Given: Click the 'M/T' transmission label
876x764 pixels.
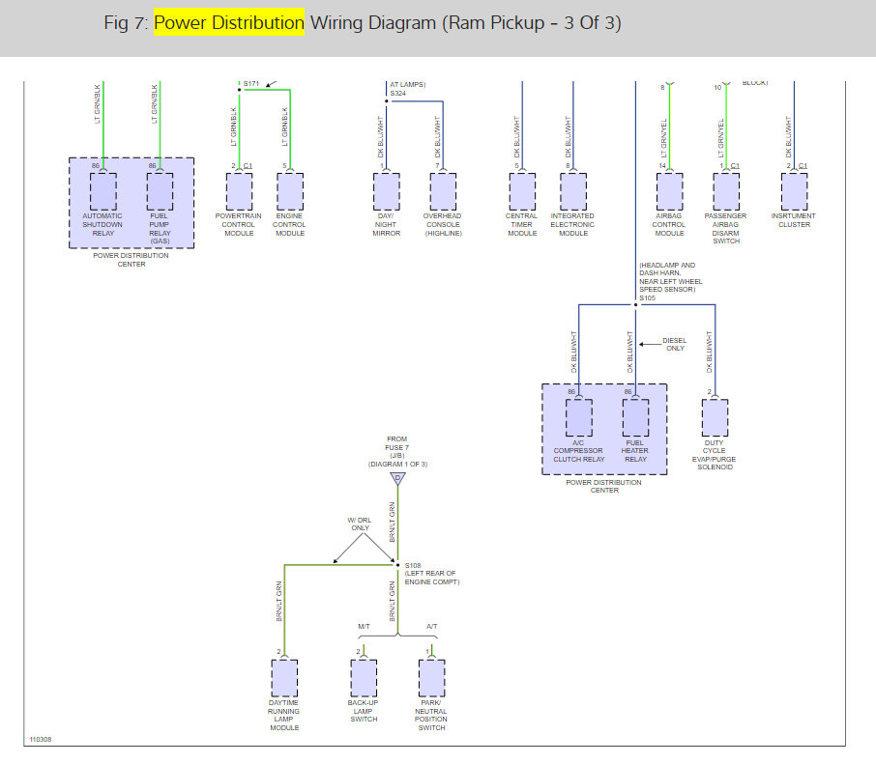Looking at the screenshot, I should [x=364, y=626].
